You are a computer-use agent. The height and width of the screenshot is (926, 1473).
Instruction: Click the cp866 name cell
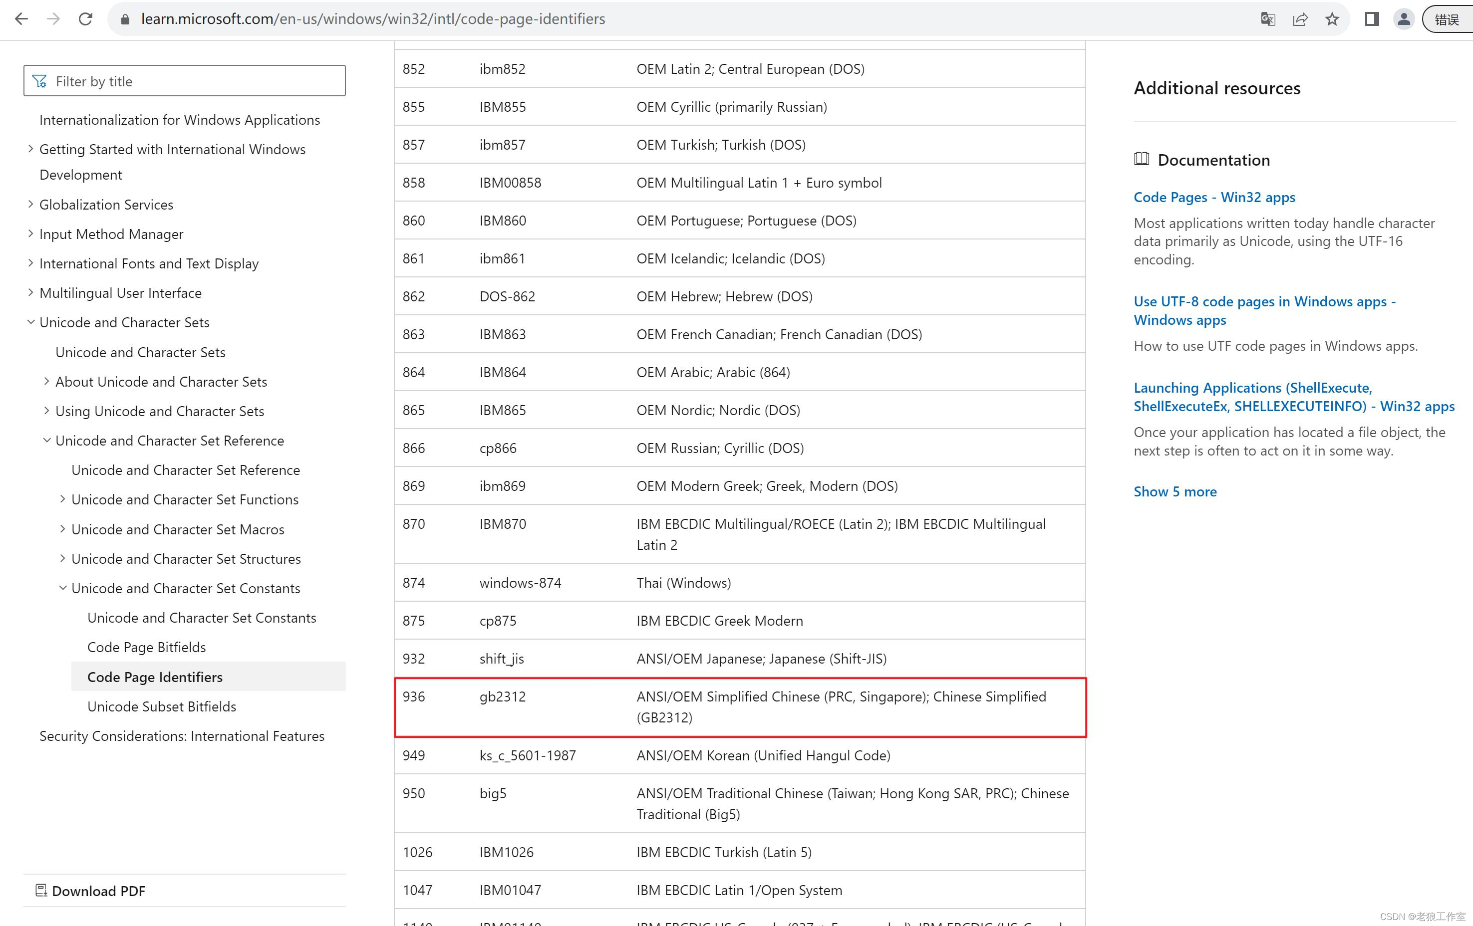(x=498, y=449)
